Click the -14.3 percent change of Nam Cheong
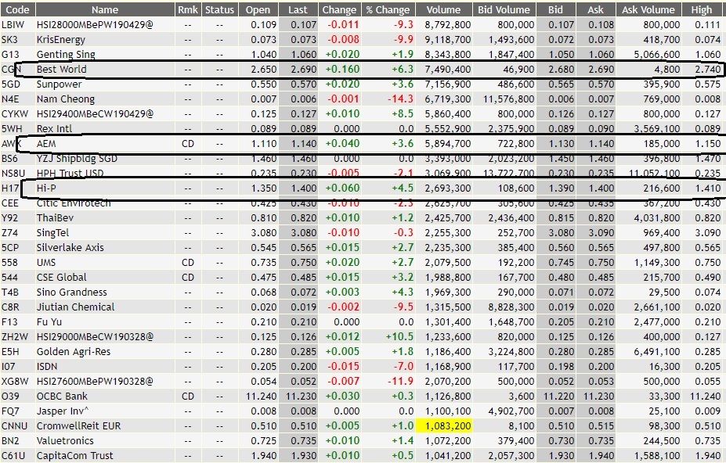726x463 pixels. 400,99
